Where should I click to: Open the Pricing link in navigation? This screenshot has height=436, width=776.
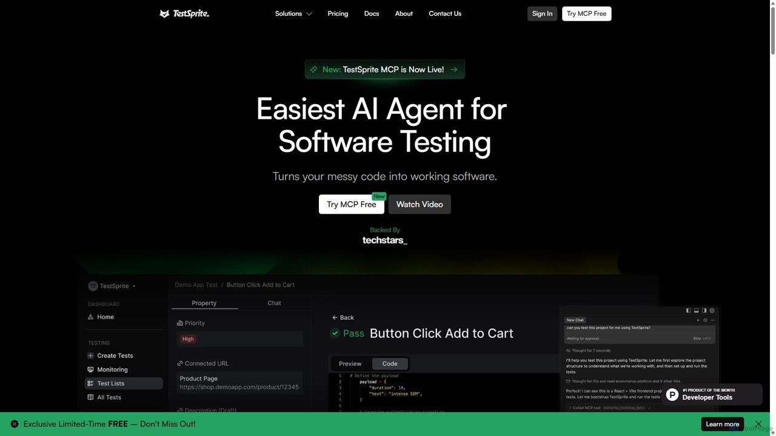(338, 13)
